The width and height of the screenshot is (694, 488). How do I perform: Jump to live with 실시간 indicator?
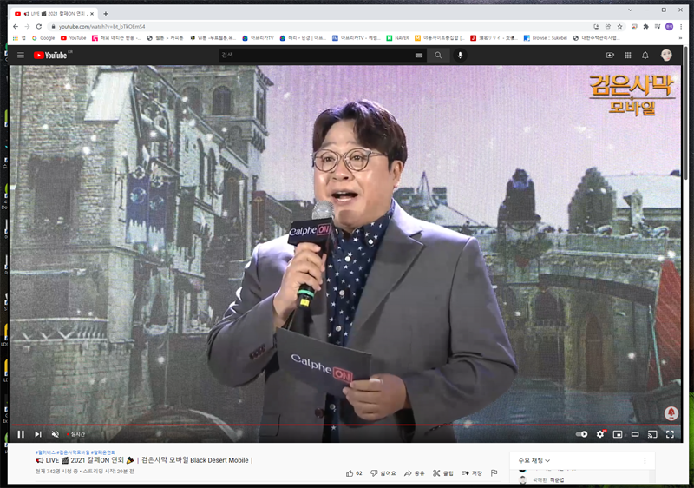coord(75,434)
